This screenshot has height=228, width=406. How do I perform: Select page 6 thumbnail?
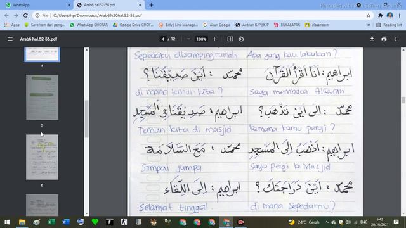pos(43,157)
